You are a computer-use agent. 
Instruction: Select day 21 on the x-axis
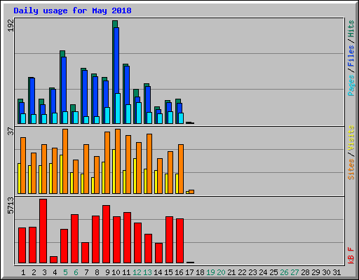231,272
